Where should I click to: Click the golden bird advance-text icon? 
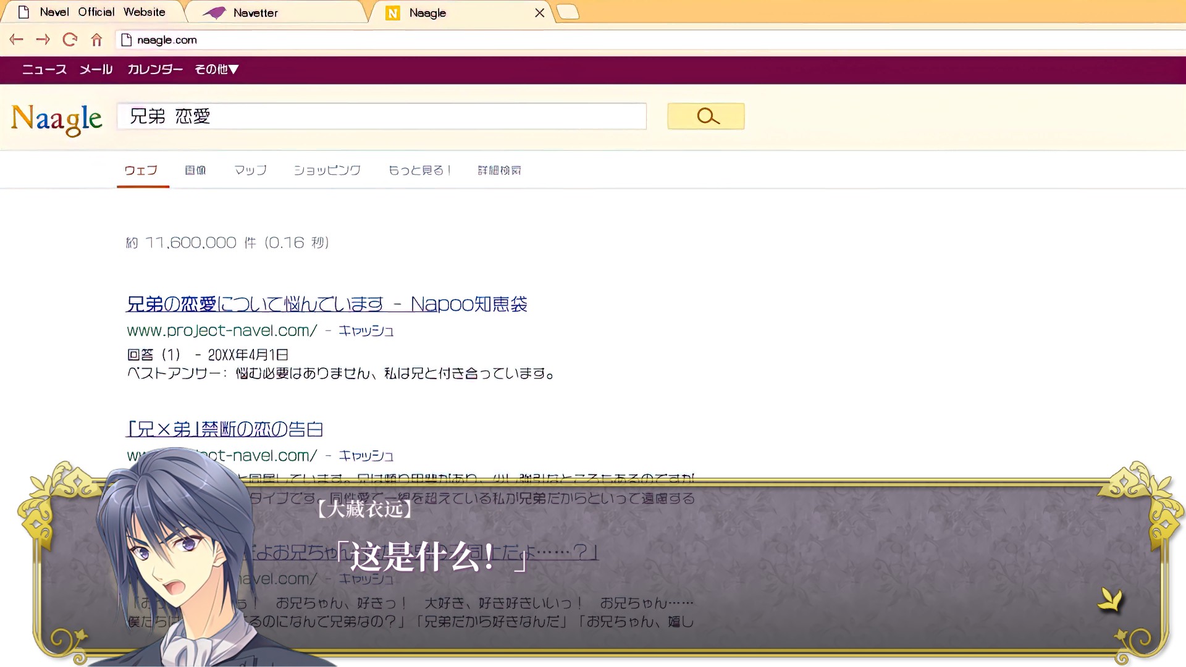click(1110, 599)
